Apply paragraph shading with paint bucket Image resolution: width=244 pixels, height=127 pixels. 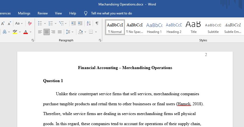click(x=80, y=32)
